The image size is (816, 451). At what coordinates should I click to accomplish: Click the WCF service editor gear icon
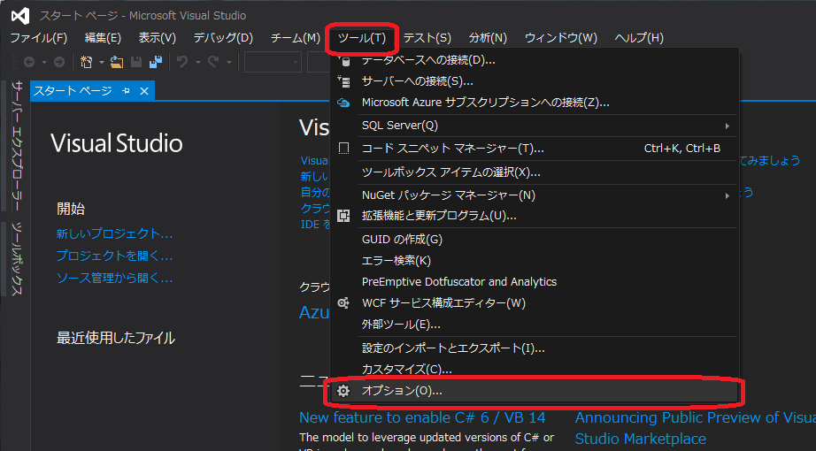coord(343,302)
